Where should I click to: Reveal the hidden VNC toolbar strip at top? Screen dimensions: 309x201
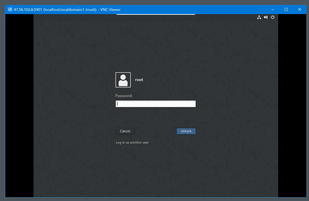click(156, 14)
